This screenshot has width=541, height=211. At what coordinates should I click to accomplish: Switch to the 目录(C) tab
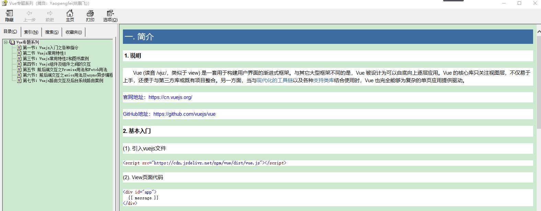click(10, 32)
